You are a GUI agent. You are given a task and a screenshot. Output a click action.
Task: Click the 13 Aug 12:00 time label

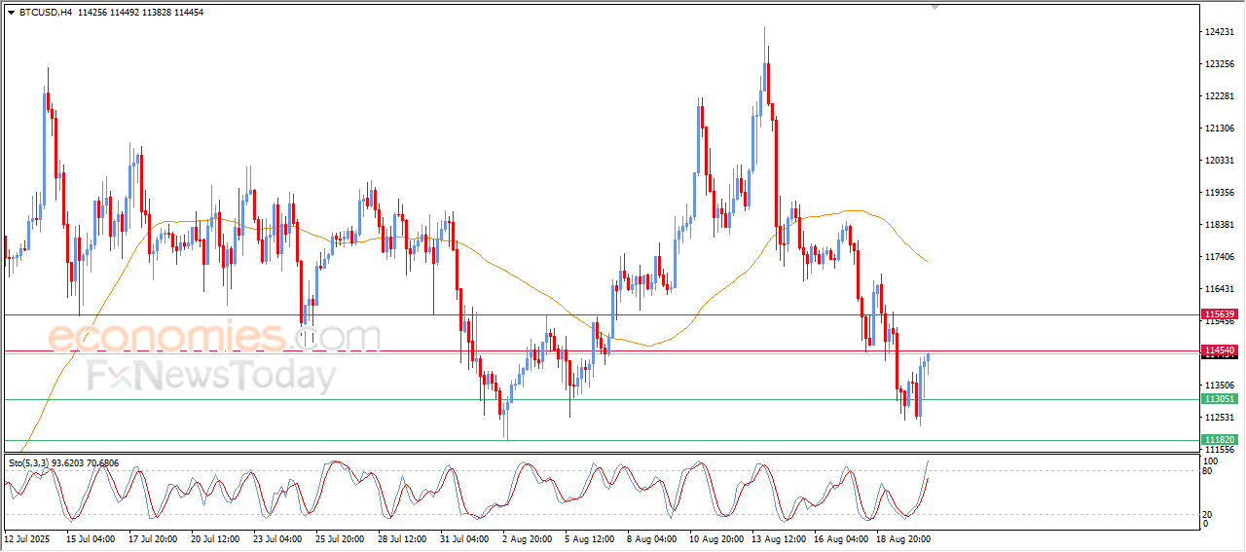point(778,537)
